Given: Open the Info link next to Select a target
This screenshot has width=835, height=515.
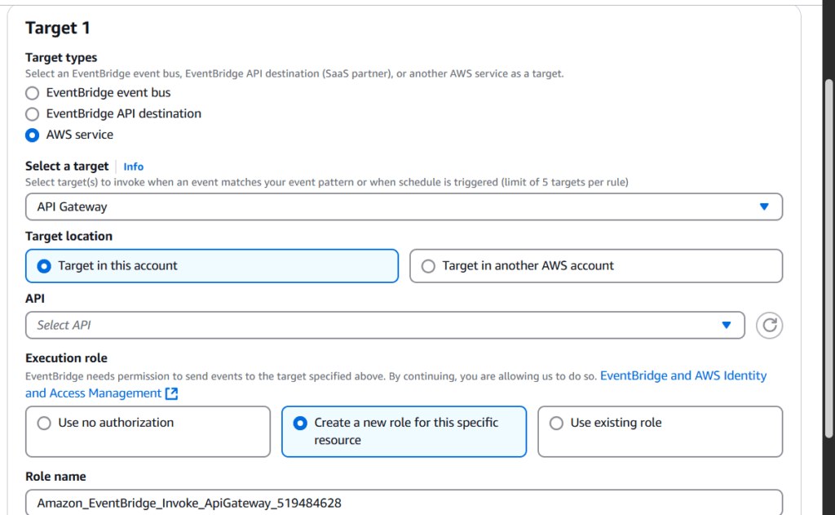Looking at the screenshot, I should pyautogui.click(x=133, y=166).
